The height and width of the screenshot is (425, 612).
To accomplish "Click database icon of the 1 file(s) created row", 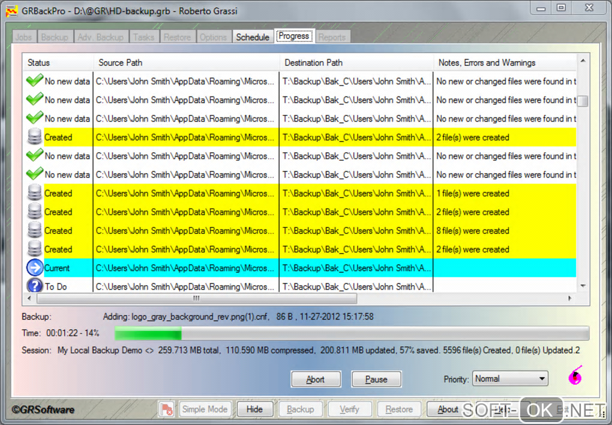I will point(35,193).
